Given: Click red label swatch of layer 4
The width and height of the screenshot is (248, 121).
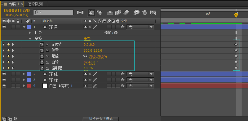Looking at the screenshot, I should (x=29, y=86).
